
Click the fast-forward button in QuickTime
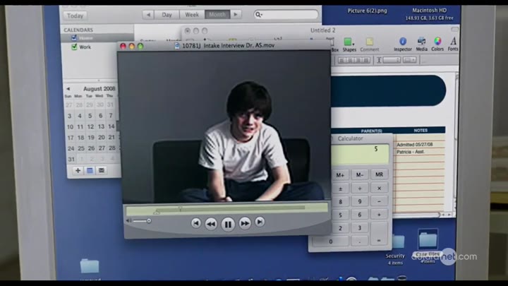(245, 224)
